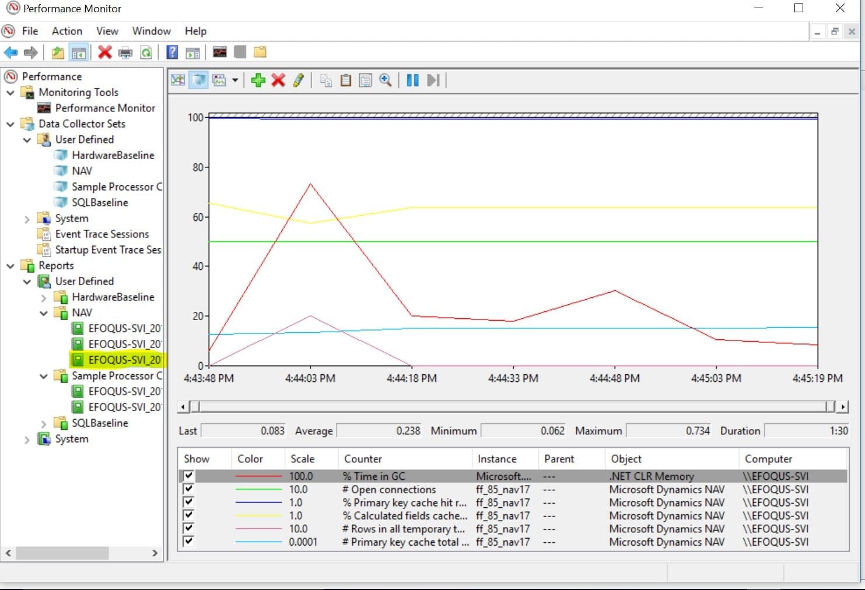Click the red Delete X beside the printer icon
This screenshot has width=865, height=590.
105,52
